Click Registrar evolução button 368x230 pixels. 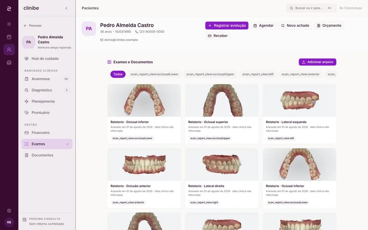click(x=227, y=26)
